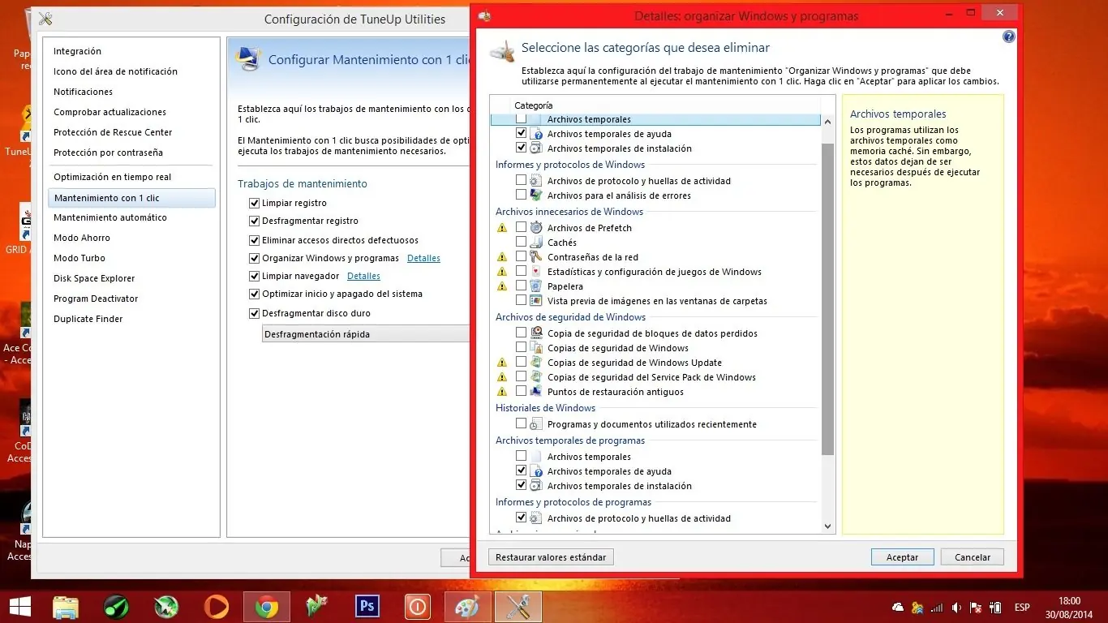Tick Contraseñas de la red checkbox

tap(521, 257)
